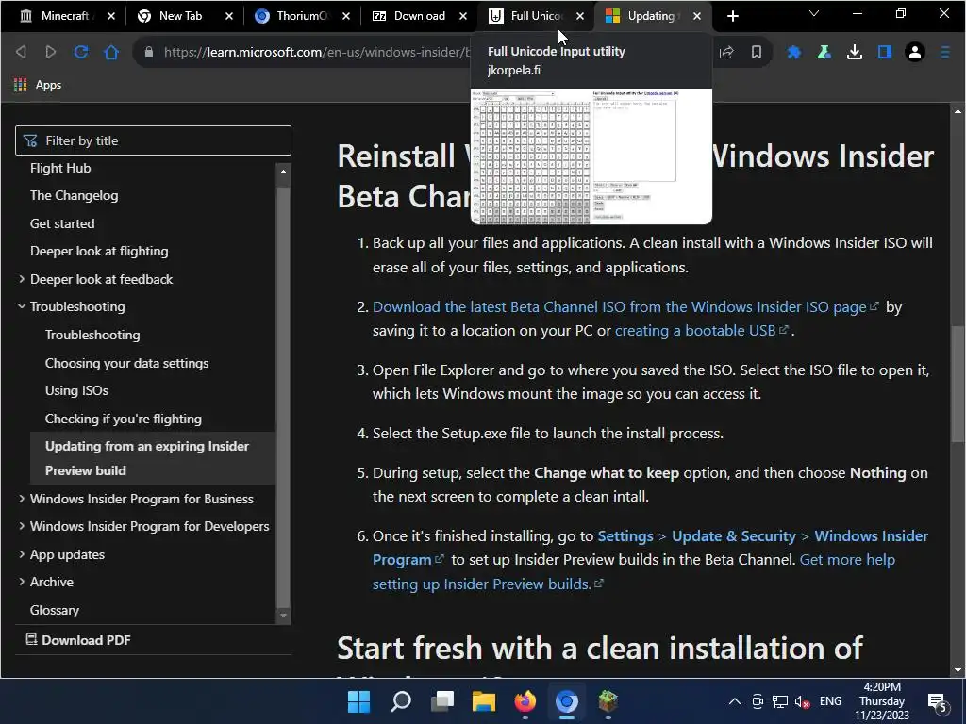Open the nested Troubleshooting page
This screenshot has width=966, height=724.
click(92, 335)
